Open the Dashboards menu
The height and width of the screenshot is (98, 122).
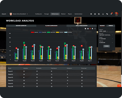coord(38,14)
